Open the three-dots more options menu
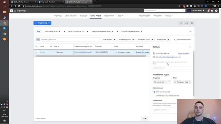Viewport: 221px width, 124px height. click(x=190, y=32)
